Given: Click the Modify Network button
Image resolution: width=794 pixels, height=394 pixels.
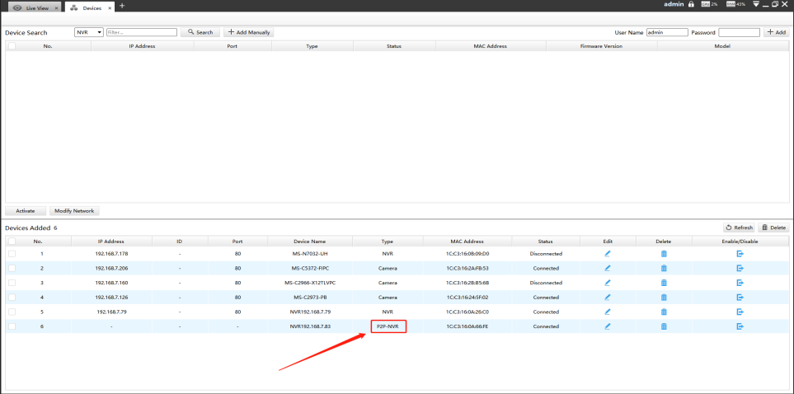Looking at the screenshot, I should click(x=74, y=211).
